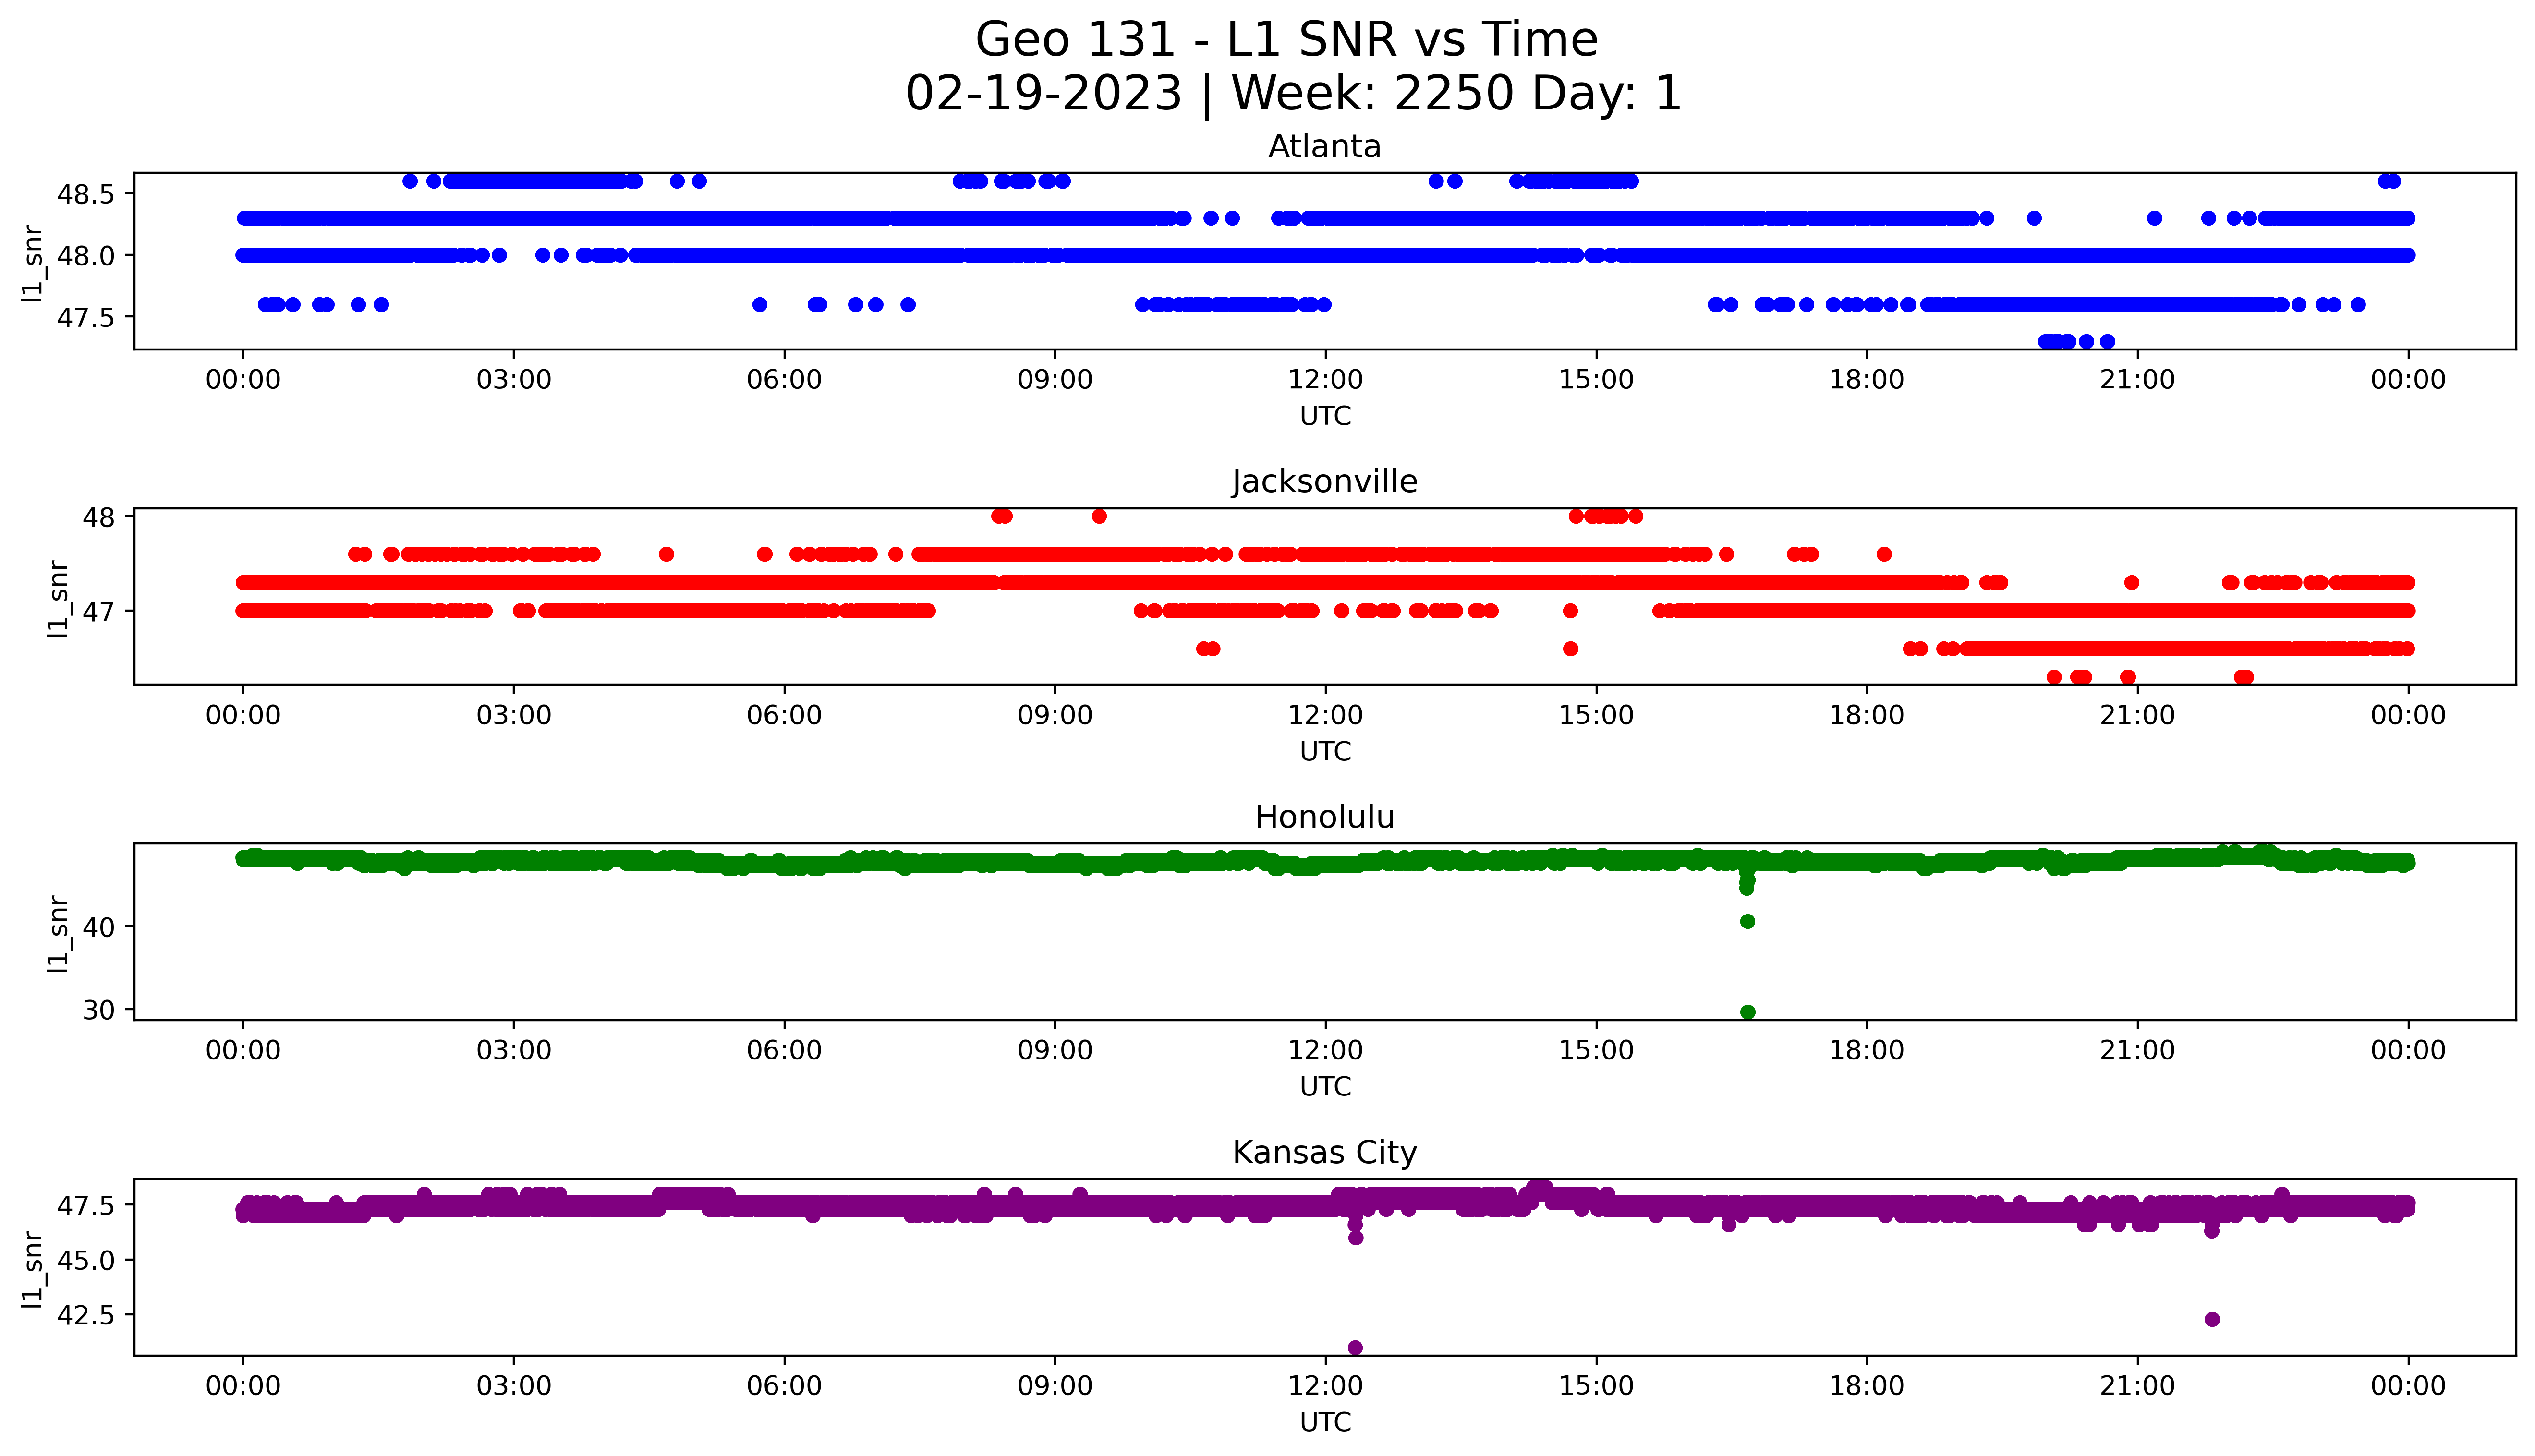
Task: Click the UTC x-axis label under Kansas City plot
Action: coord(1325,1422)
